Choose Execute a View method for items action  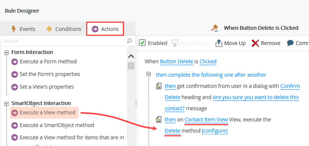72,138
